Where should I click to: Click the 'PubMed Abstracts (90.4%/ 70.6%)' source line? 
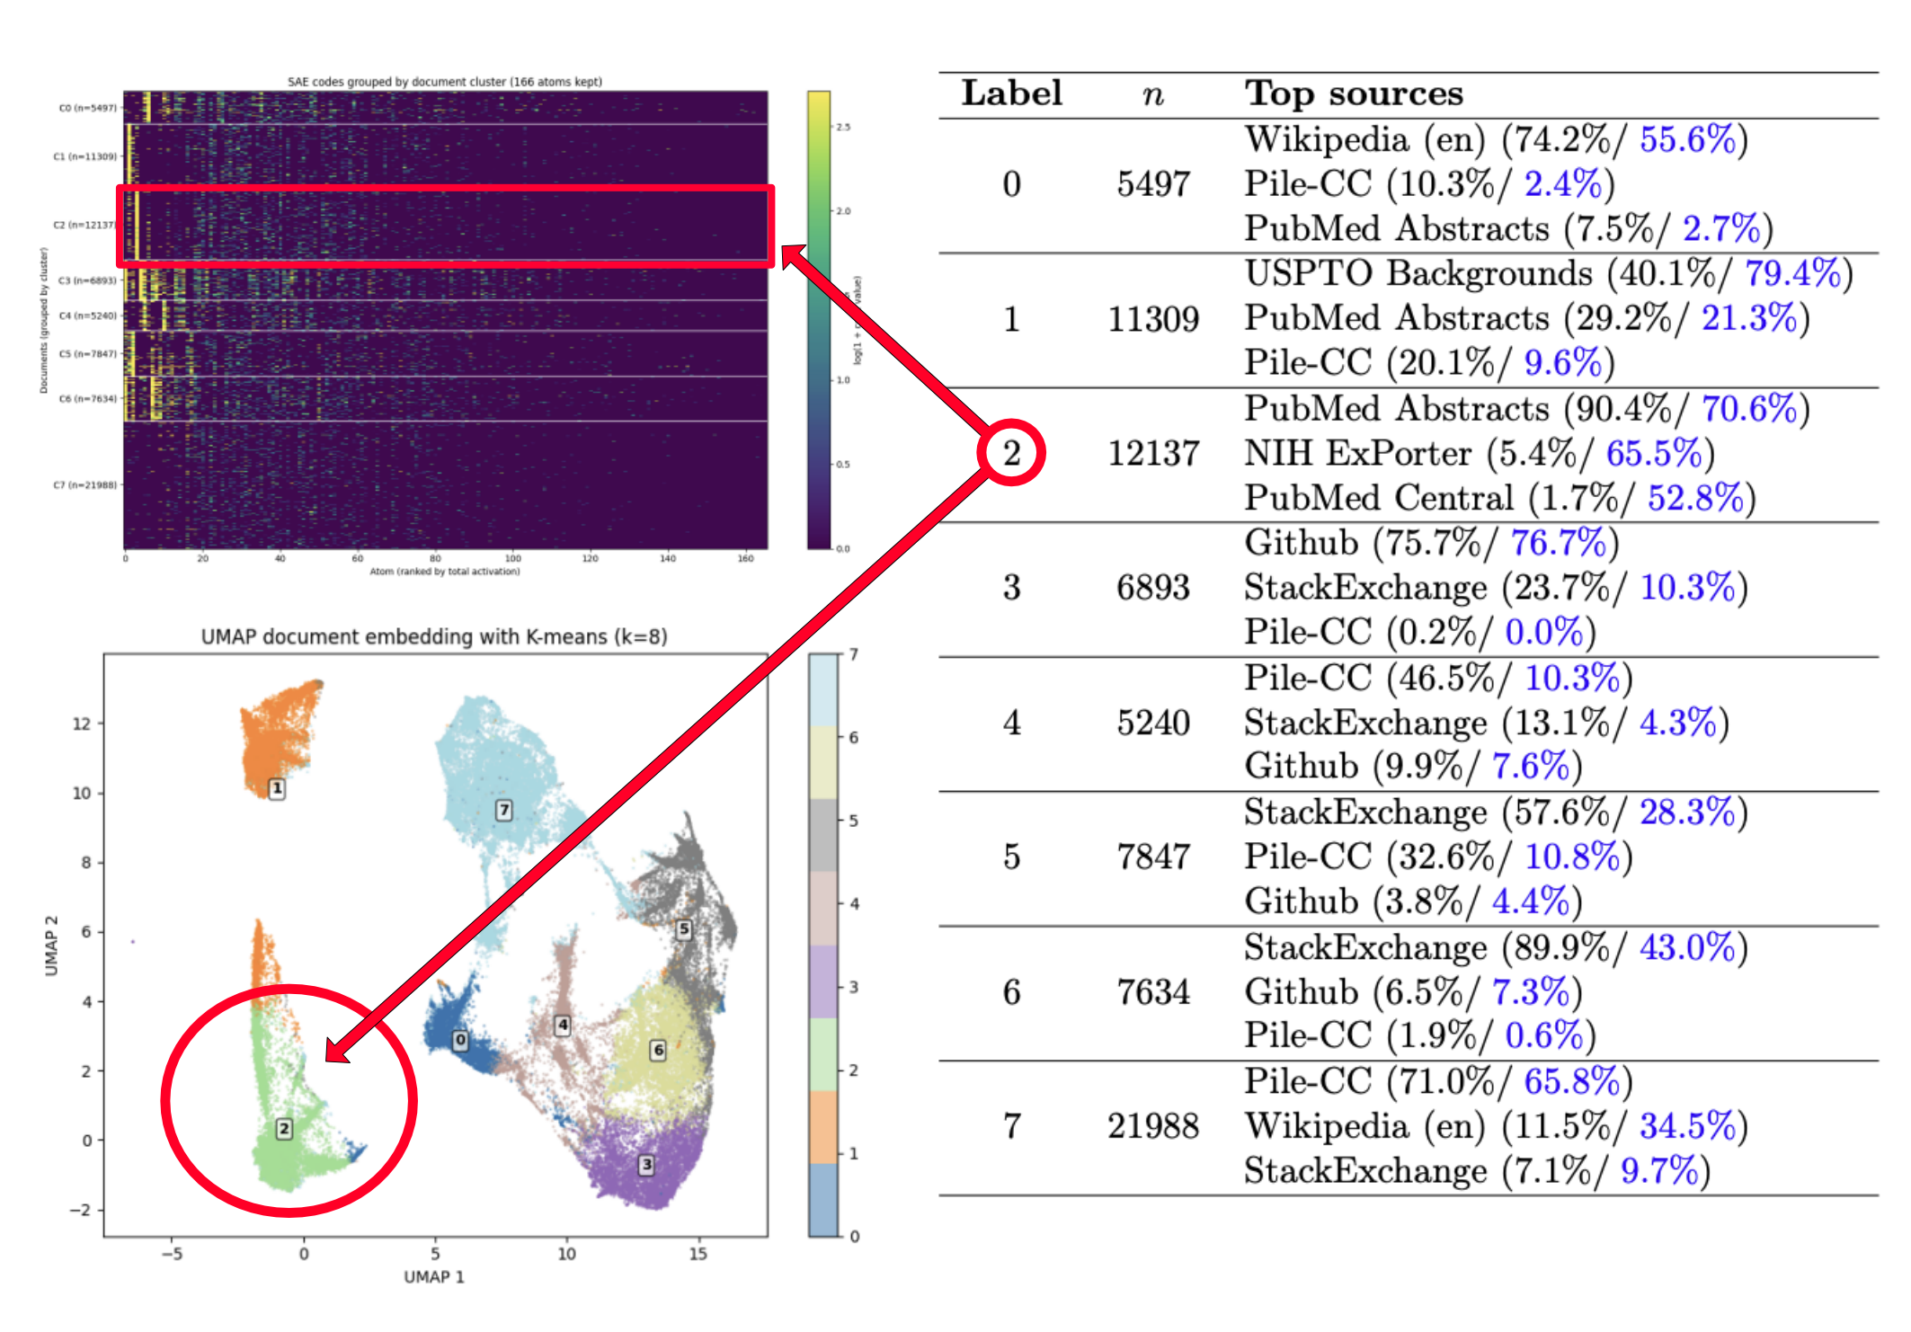coord(1528,409)
